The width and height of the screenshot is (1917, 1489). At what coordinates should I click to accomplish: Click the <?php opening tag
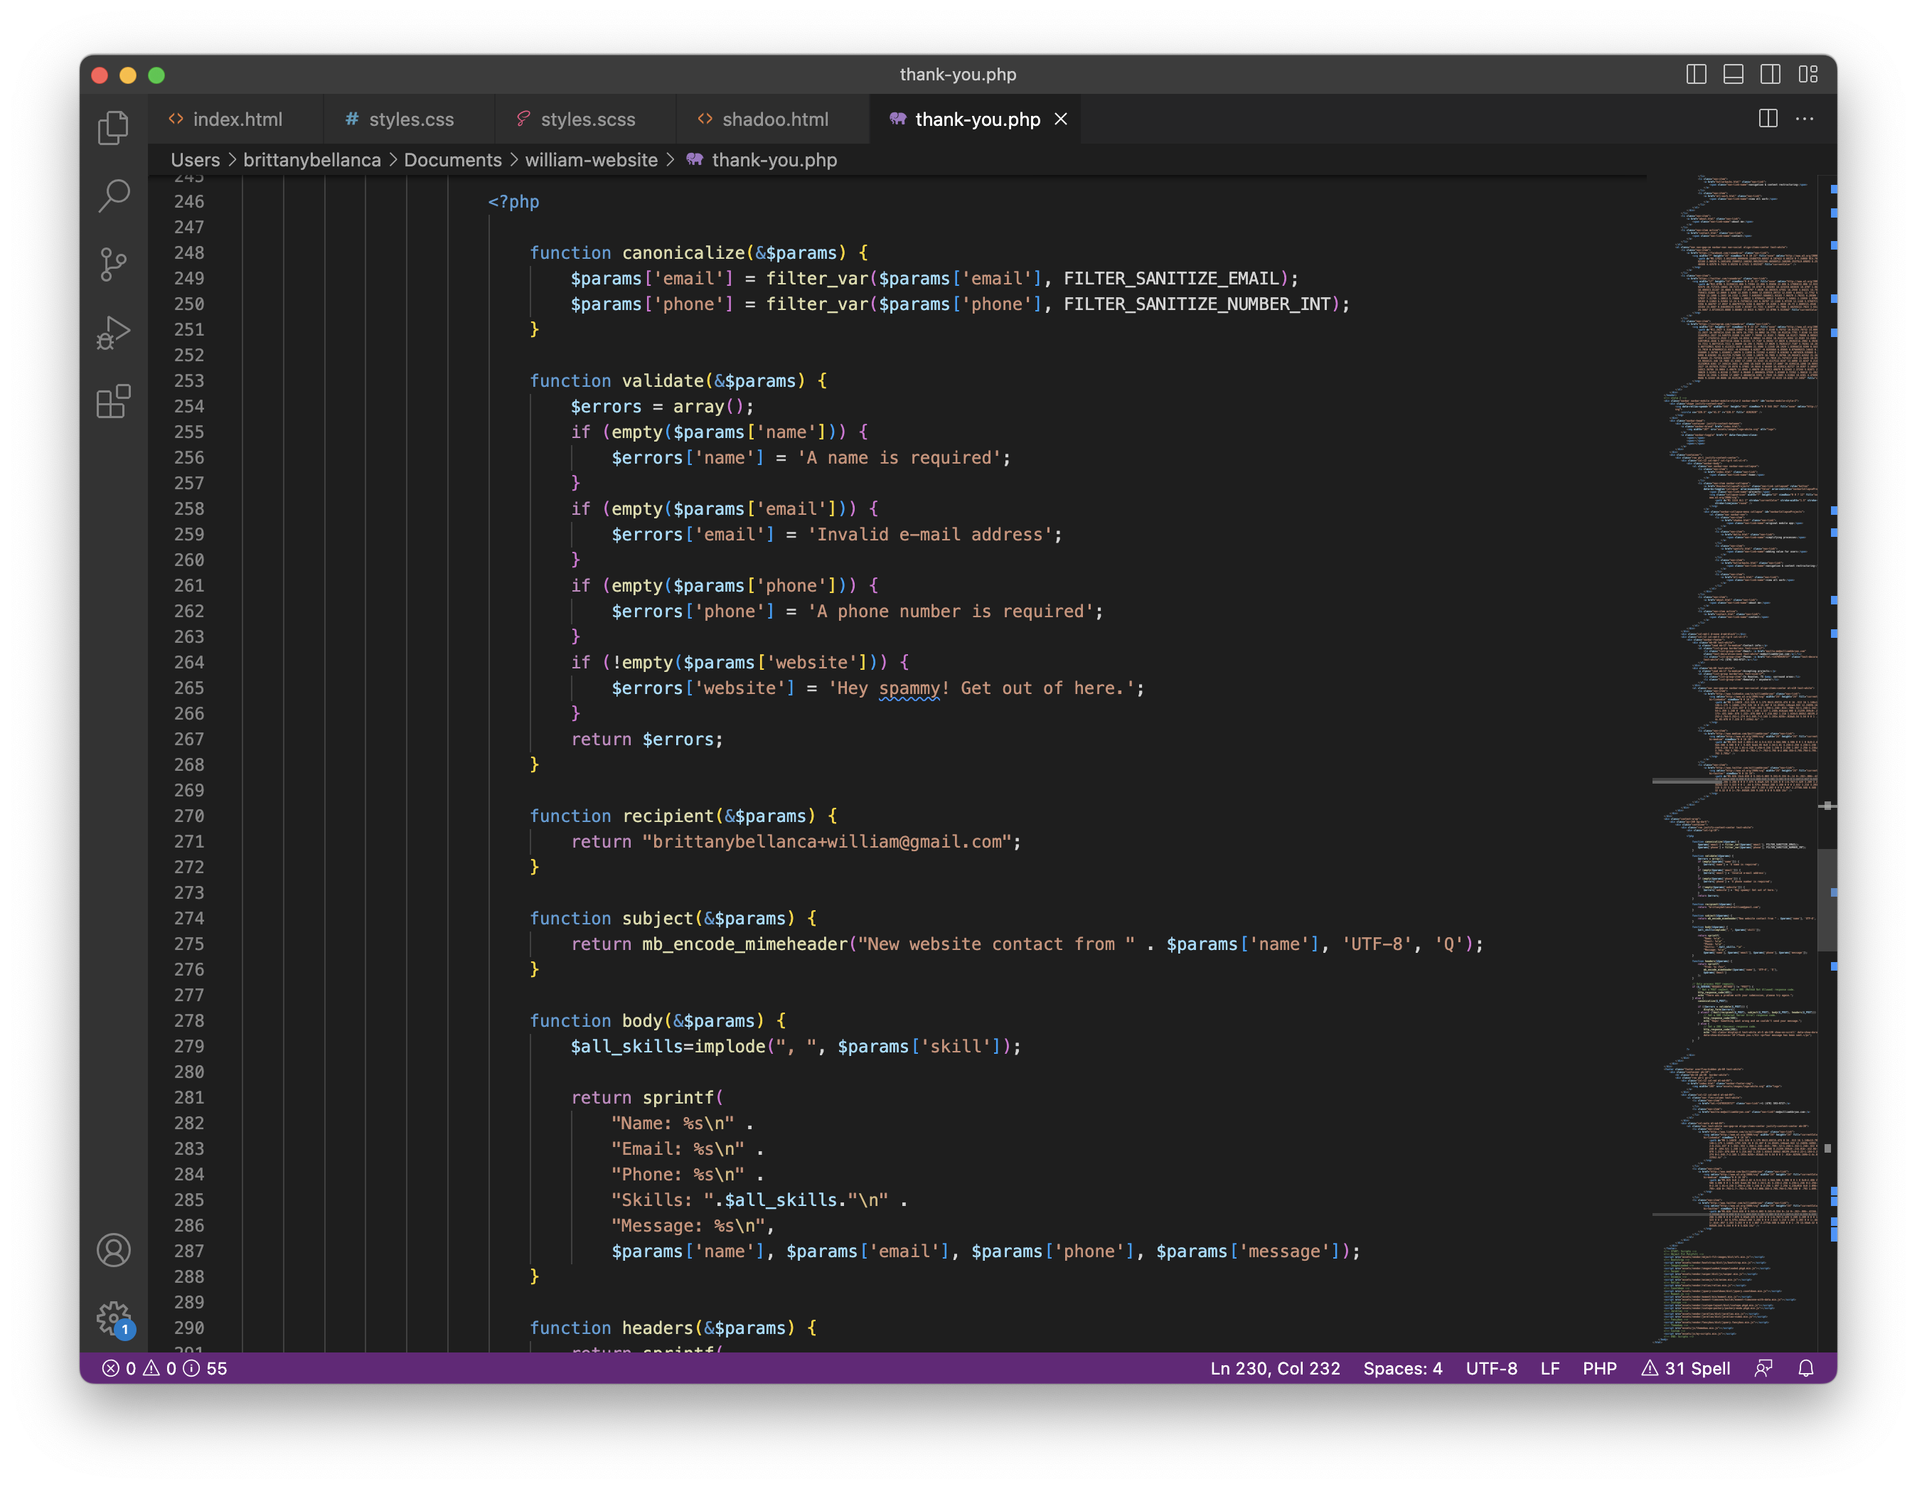tap(513, 202)
